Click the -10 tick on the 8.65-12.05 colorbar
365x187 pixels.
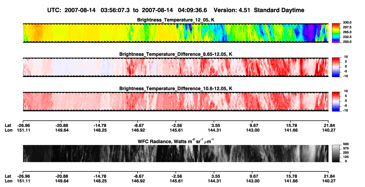346,76
